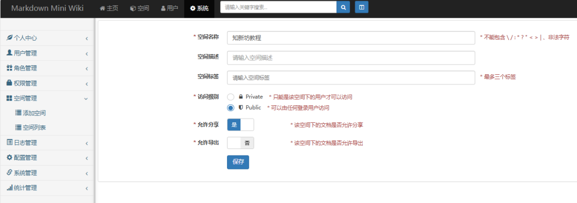Focus the 空间描述 input field
Screen dimensions: 577x203
(351, 58)
